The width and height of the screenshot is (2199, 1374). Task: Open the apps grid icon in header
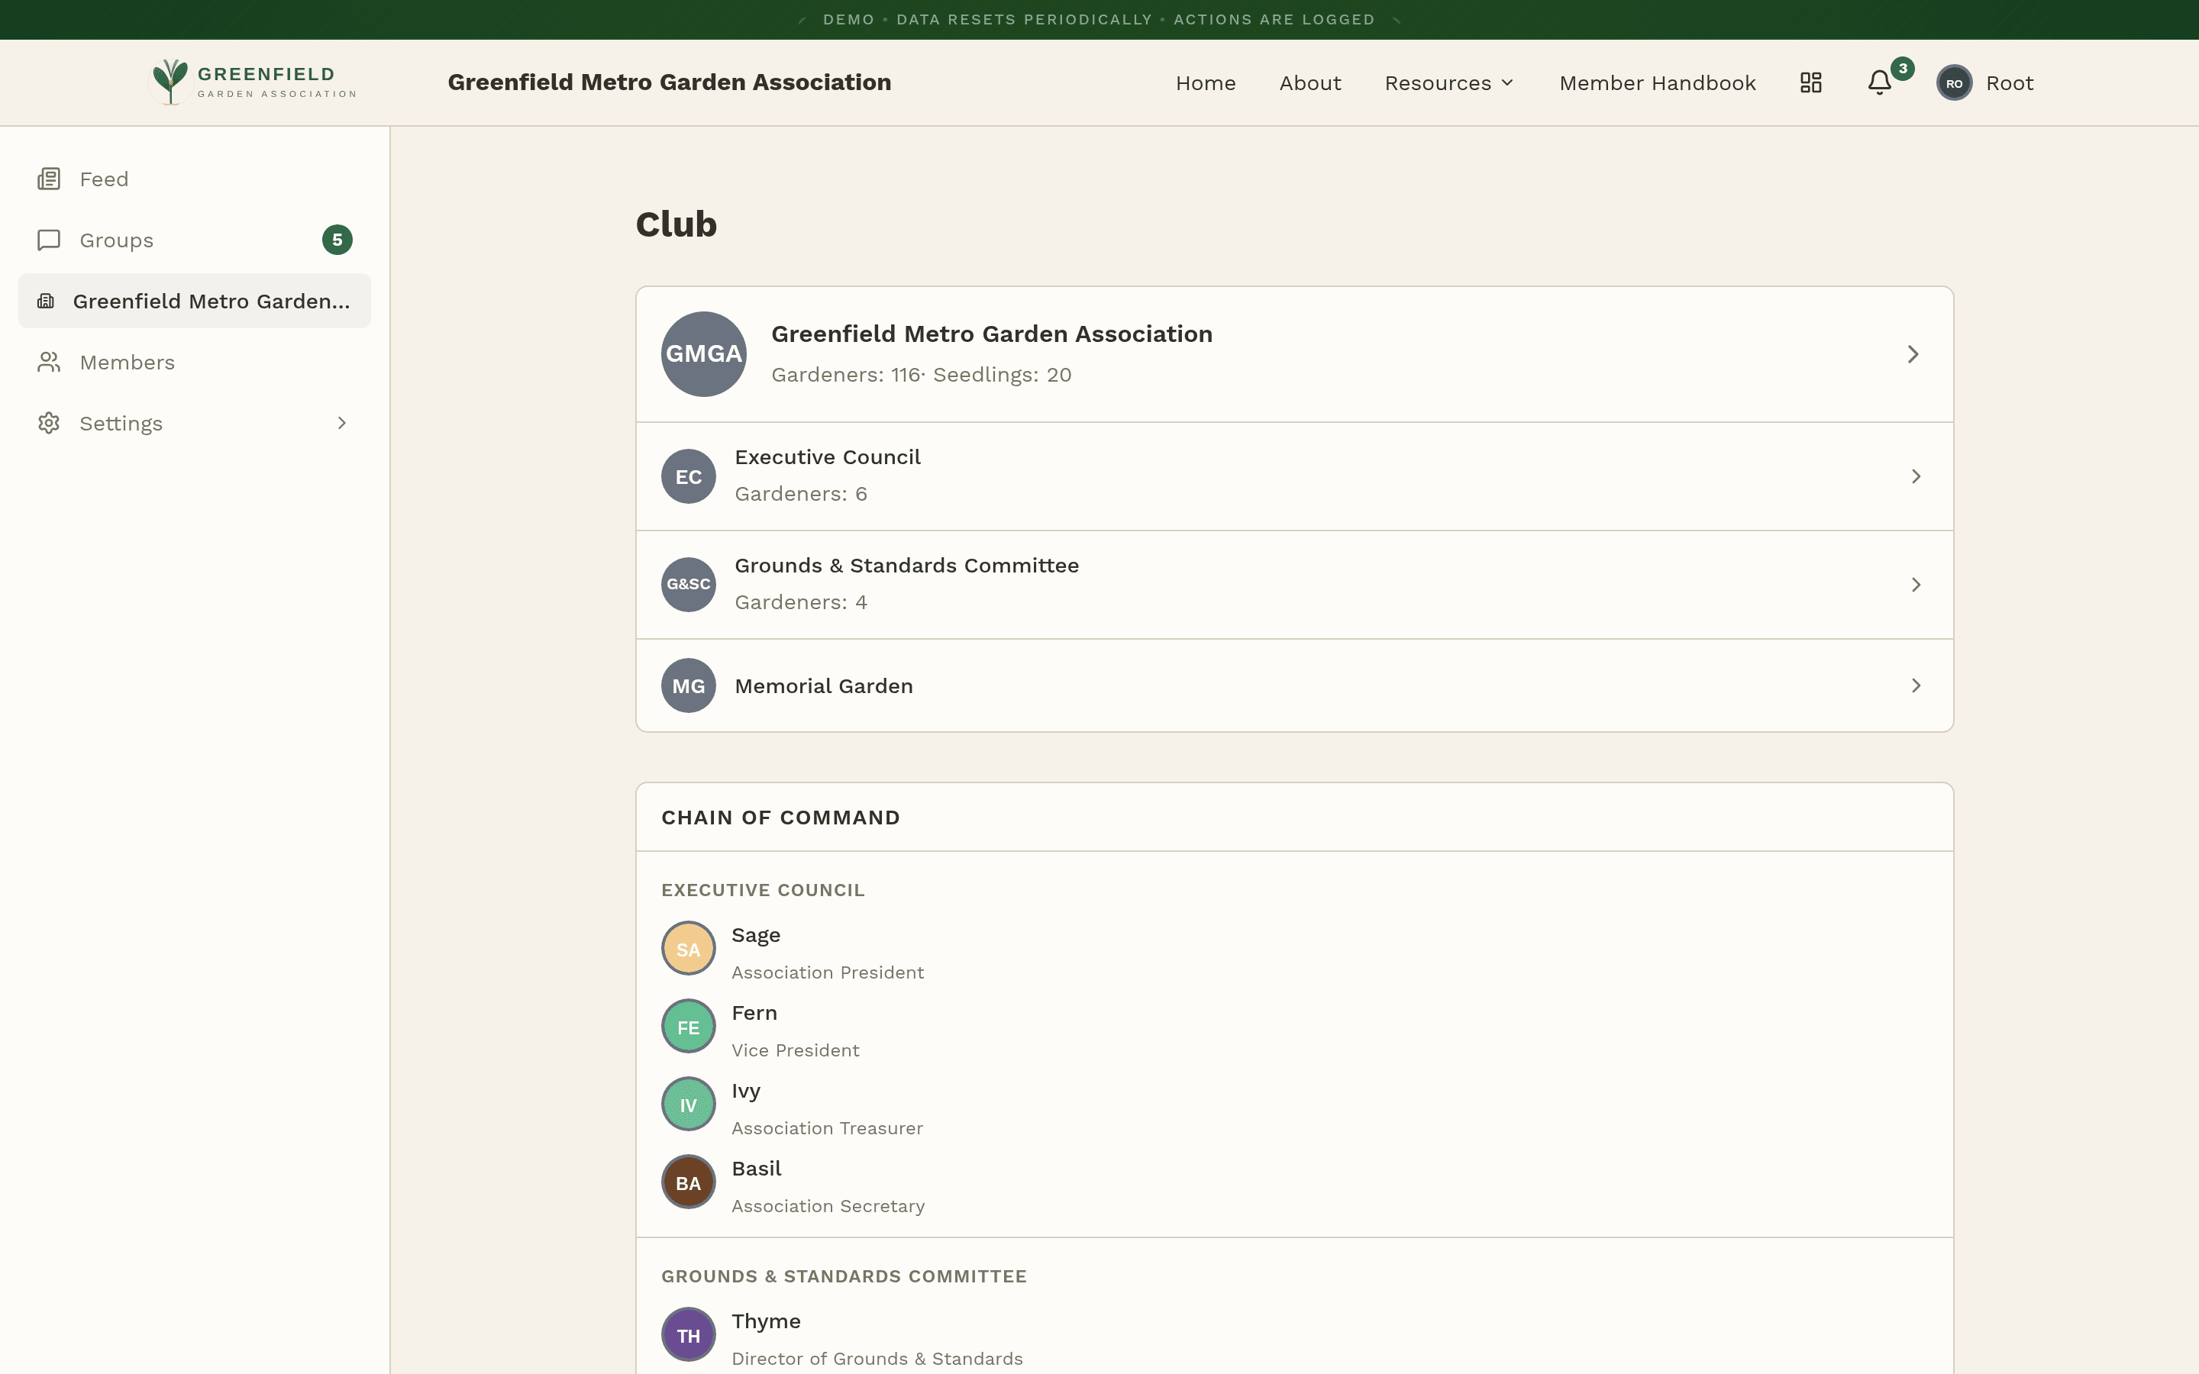point(1811,82)
